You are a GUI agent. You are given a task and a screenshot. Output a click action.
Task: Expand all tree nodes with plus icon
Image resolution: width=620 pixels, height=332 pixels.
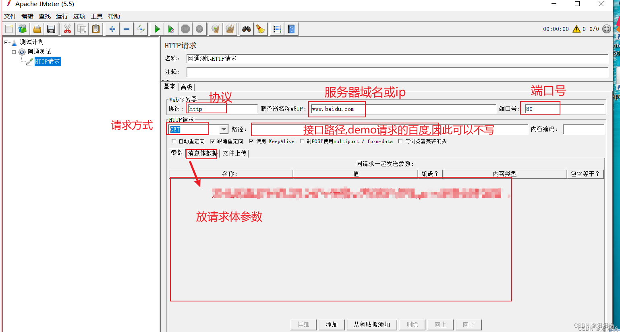point(112,29)
